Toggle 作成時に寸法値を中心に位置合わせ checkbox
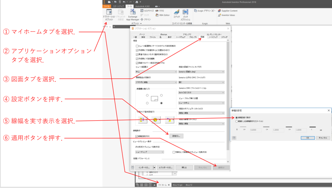Viewport: 332px width, 188px height. (137, 50)
